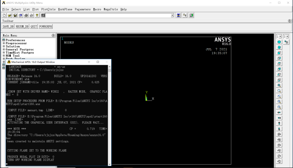
Task: Click the SAVE_DB toolbar button
Action: pos(8,27)
